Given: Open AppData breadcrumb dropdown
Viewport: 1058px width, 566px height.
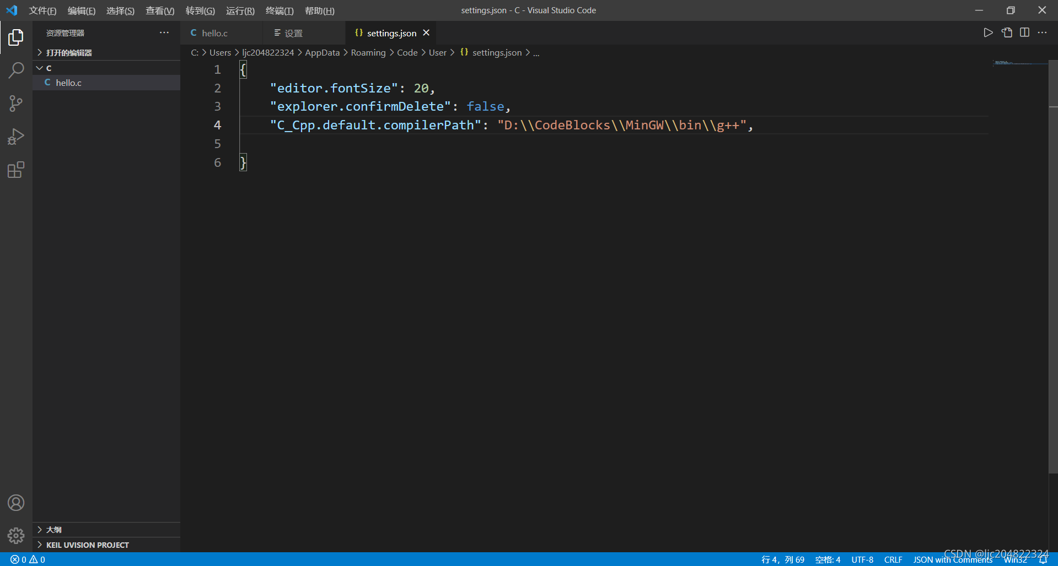Looking at the screenshot, I should [x=323, y=53].
